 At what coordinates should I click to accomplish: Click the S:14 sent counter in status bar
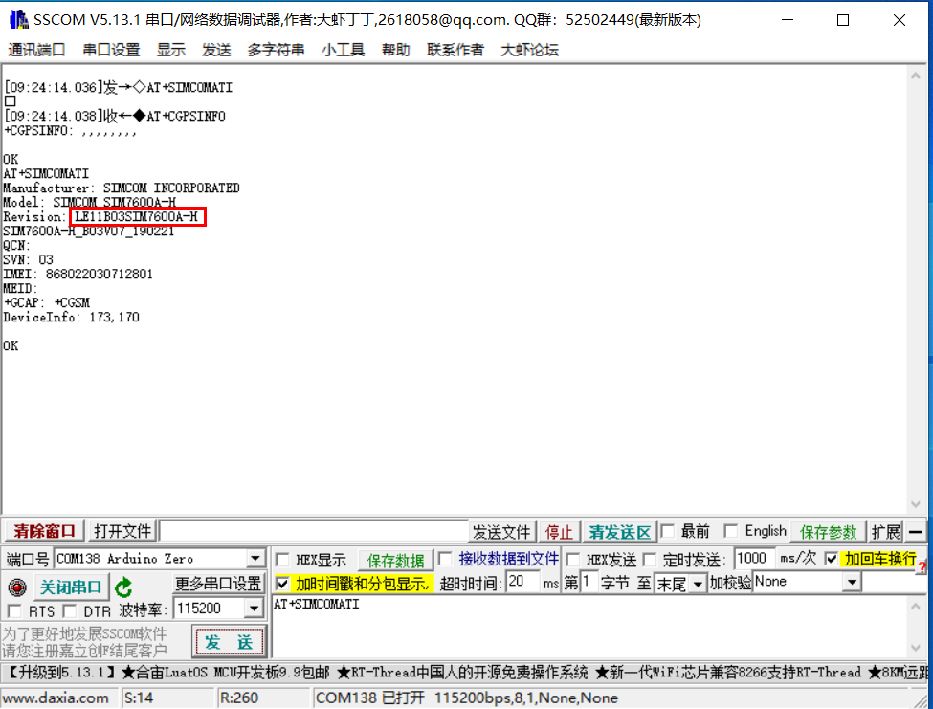(140, 698)
